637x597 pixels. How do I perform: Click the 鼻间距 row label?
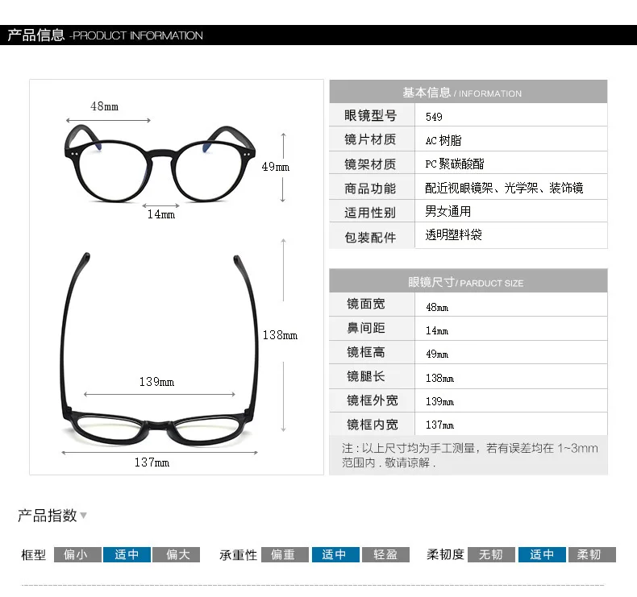[x=365, y=328]
